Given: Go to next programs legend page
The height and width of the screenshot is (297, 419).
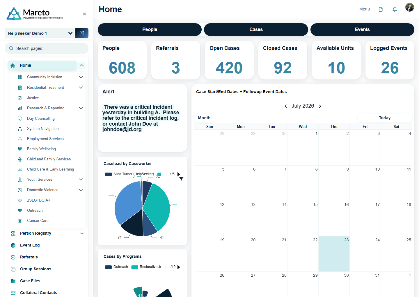Looking at the screenshot, I should click(179, 267).
